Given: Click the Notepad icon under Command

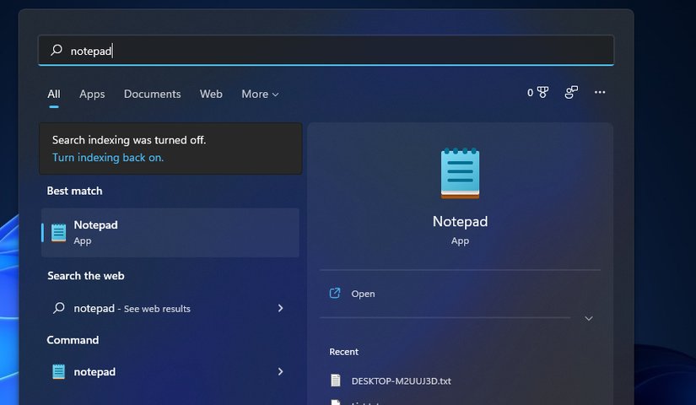Looking at the screenshot, I should point(58,371).
